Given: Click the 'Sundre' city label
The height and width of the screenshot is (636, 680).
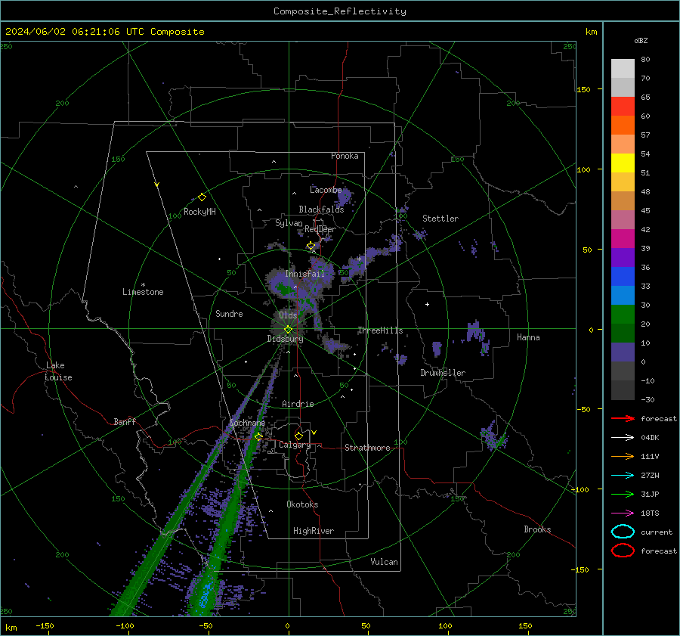Looking at the screenshot, I should click(x=229, y=314).
